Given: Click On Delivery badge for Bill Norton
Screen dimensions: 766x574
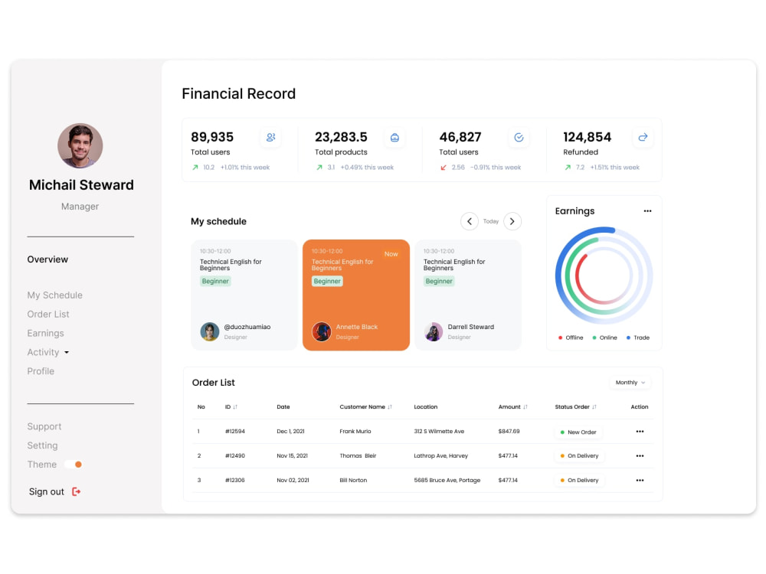Looking at the screenshot, I should coord(579,481).
